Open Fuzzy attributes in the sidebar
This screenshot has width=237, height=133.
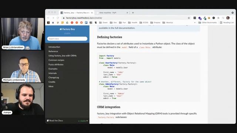[x=56, y=64]
